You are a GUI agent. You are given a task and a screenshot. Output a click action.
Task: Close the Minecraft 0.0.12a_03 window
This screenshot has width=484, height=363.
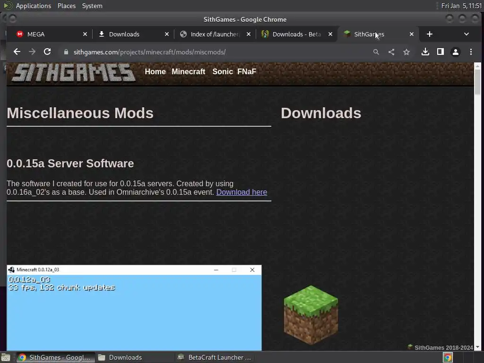tap(252, 270)
